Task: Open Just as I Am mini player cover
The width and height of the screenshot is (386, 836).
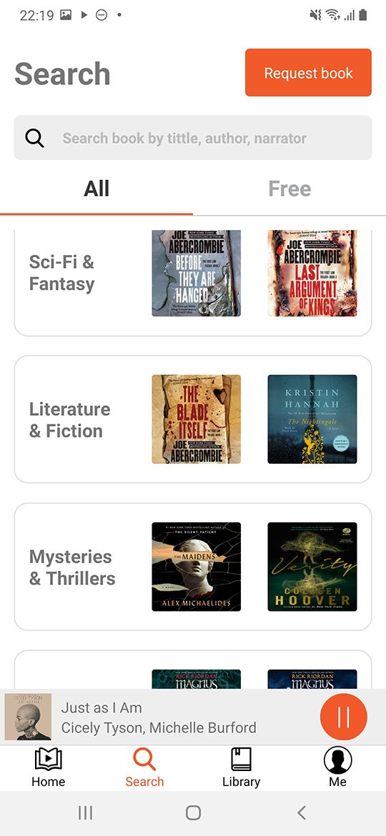Action: 28,717
